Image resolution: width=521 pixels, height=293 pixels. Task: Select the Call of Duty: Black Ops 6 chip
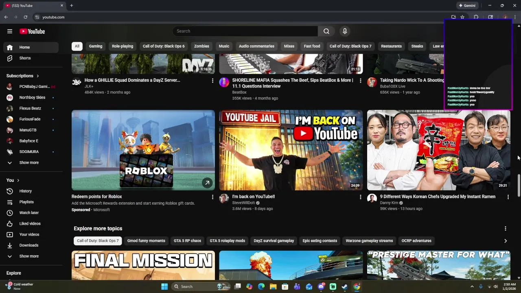164,46
